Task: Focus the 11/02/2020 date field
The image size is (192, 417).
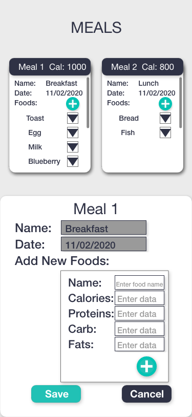Action: coord(104,244)
